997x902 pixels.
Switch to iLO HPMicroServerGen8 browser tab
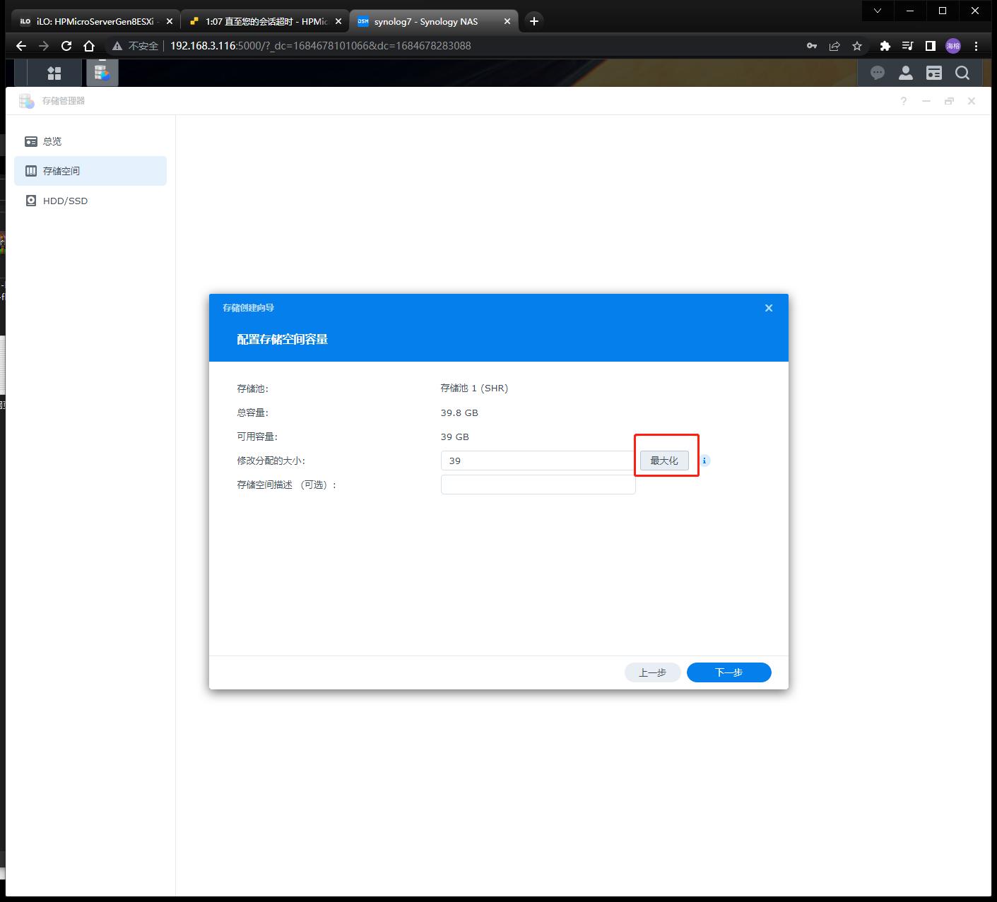(95, 21)
